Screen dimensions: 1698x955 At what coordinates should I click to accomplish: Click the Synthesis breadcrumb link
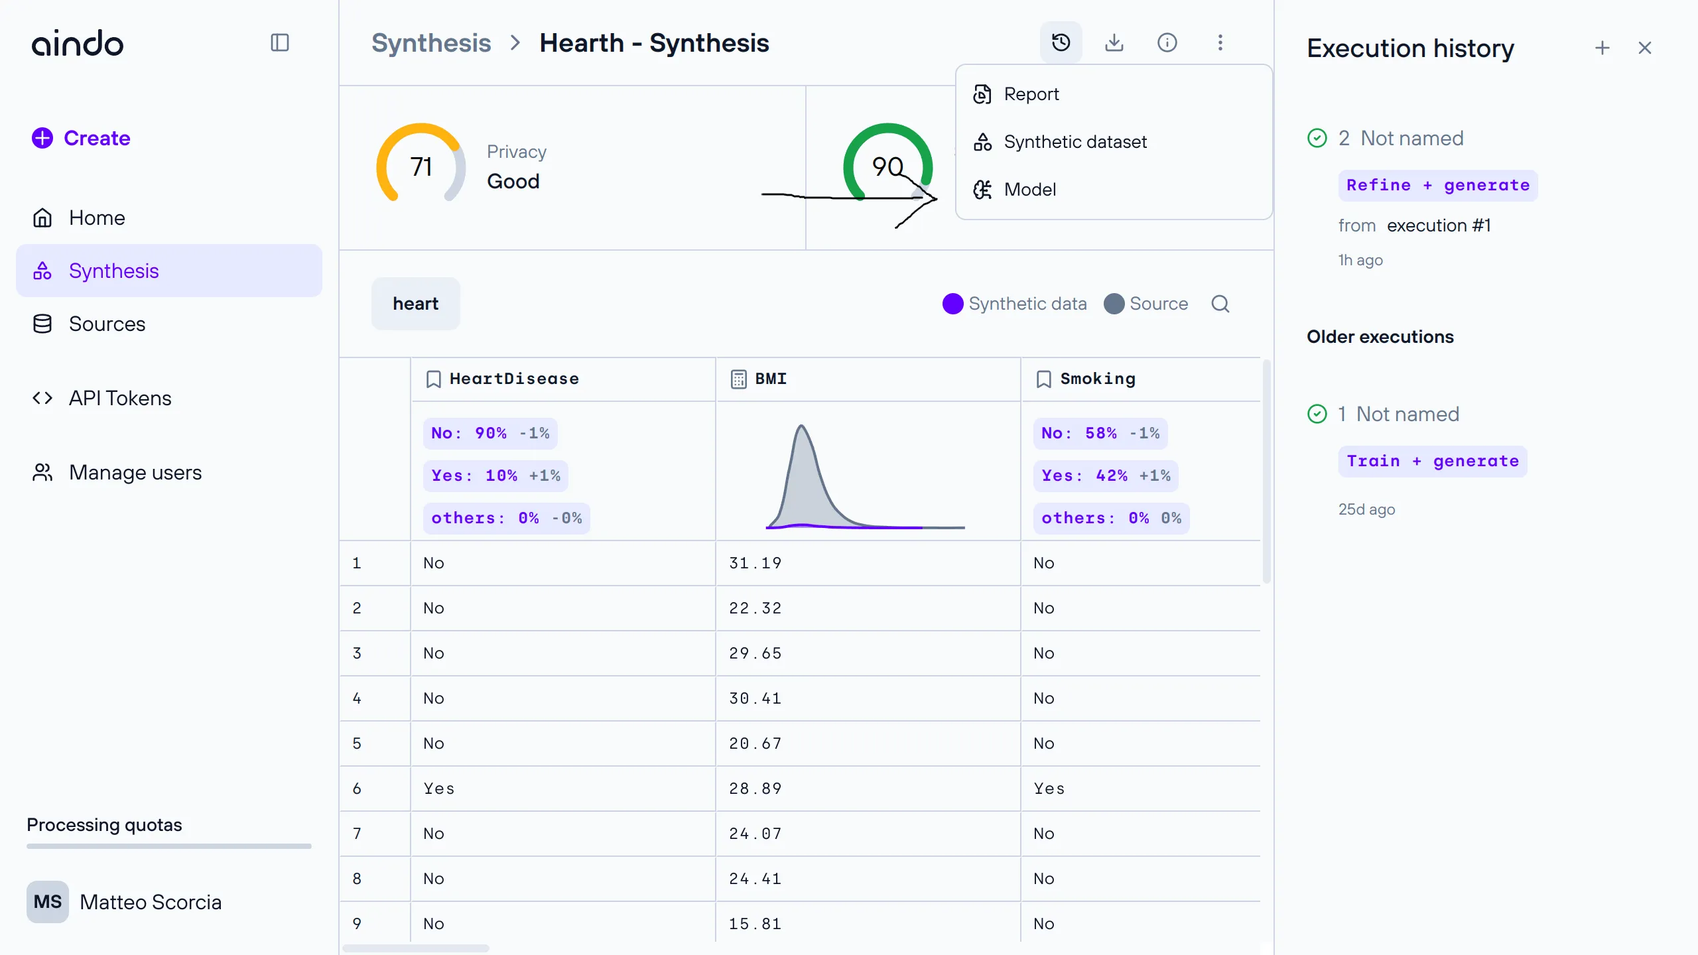click(431, 43)
